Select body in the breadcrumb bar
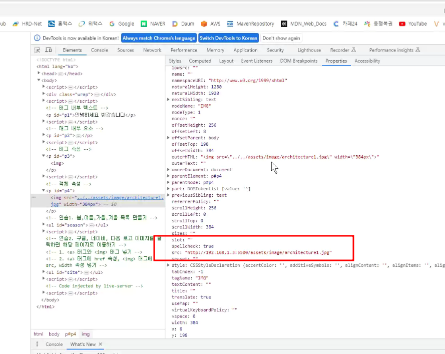 54,334
